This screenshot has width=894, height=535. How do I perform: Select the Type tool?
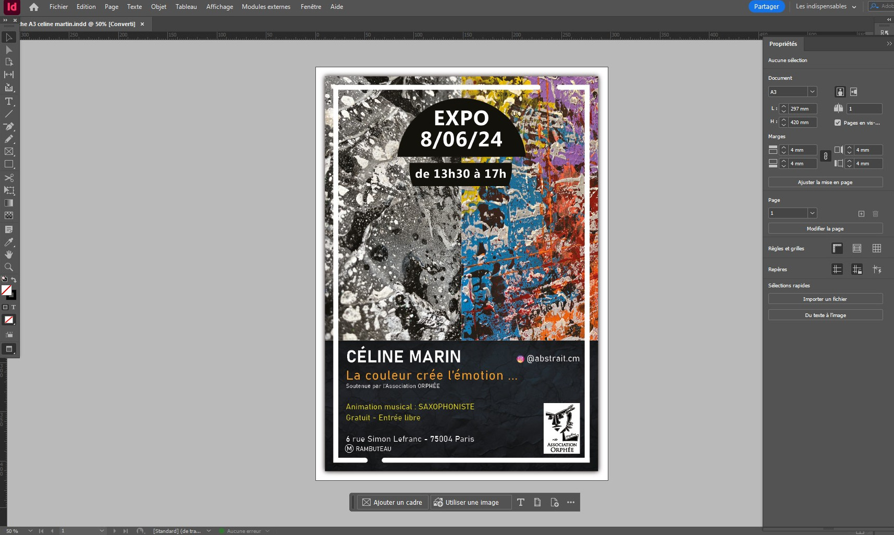(9, 102)
